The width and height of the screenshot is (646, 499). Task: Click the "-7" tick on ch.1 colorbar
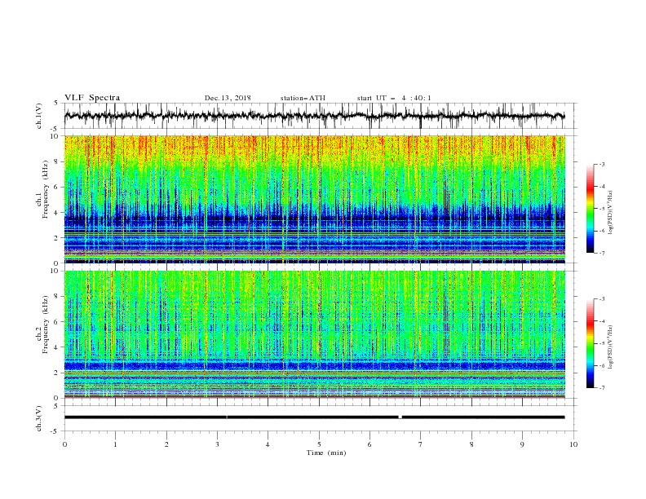tap(602, 253)
